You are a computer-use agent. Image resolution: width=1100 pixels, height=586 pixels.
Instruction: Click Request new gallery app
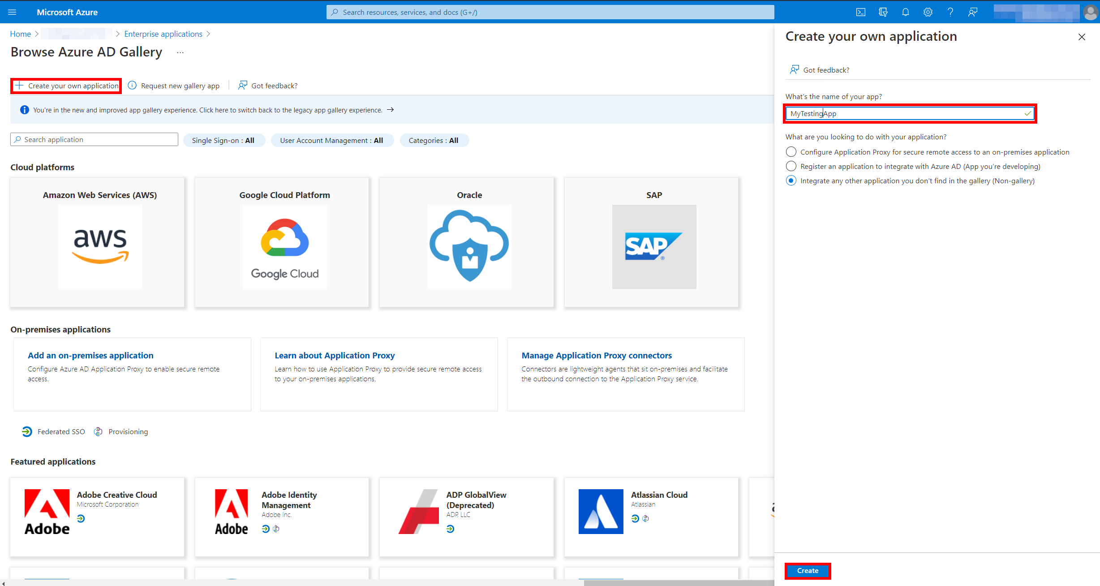click(x=180, y=86)
